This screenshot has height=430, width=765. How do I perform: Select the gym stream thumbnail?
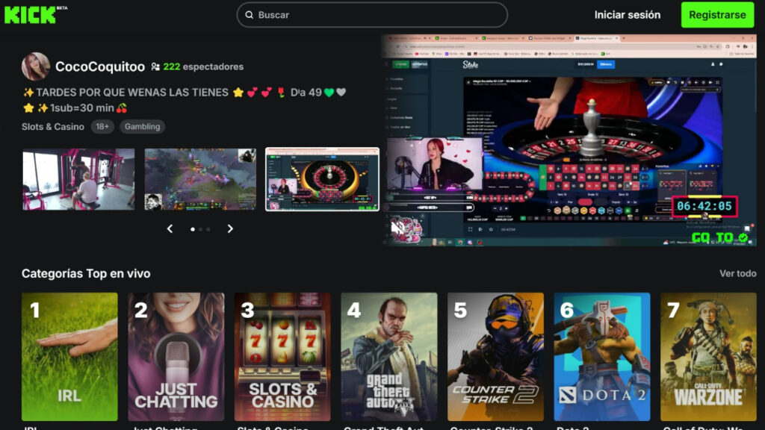pyautogui.click(x=78, y=179)
